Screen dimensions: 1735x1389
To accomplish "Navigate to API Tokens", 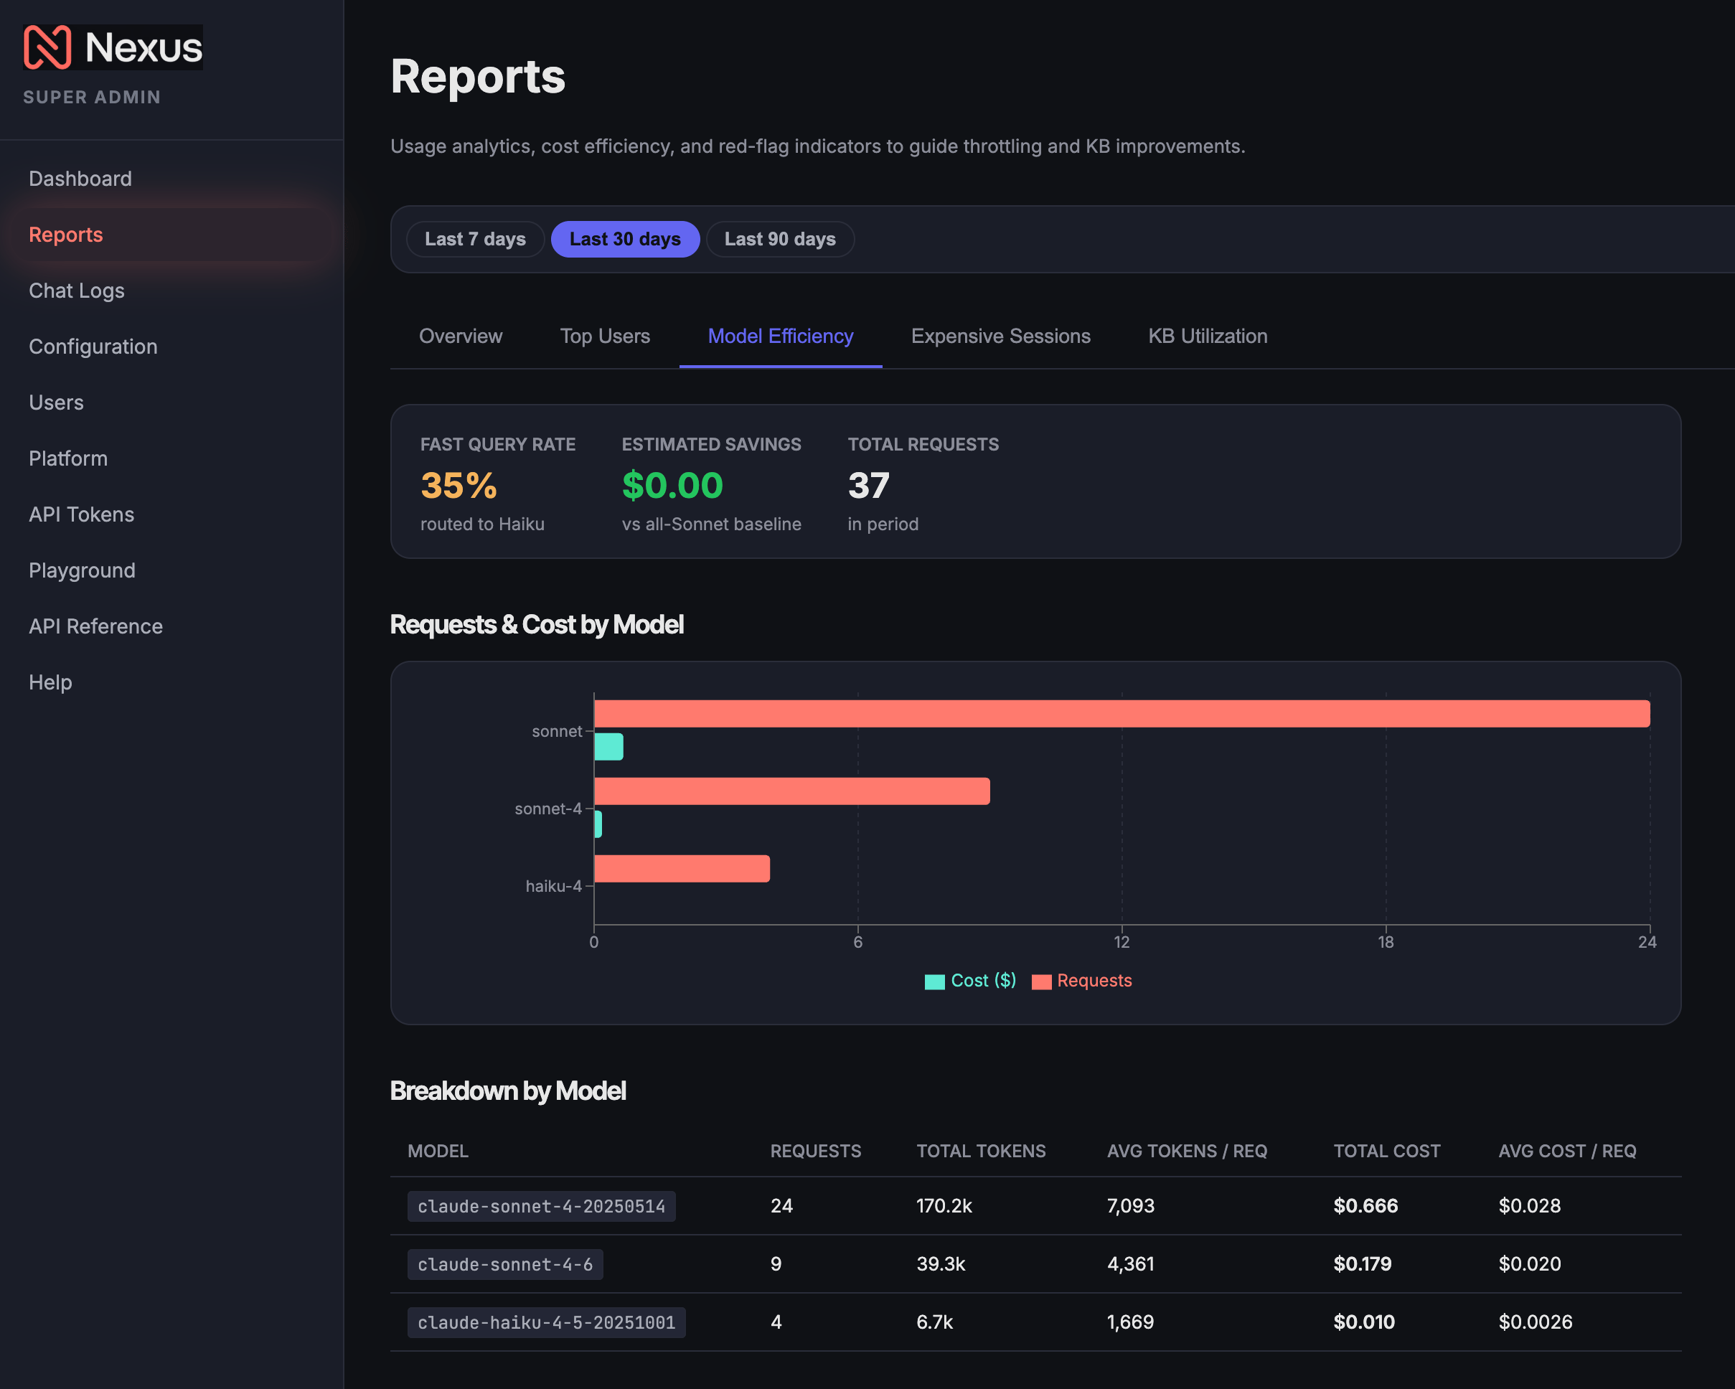I will pos(81,514).
